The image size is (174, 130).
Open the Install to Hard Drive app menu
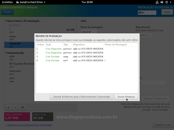coord(31,2)
